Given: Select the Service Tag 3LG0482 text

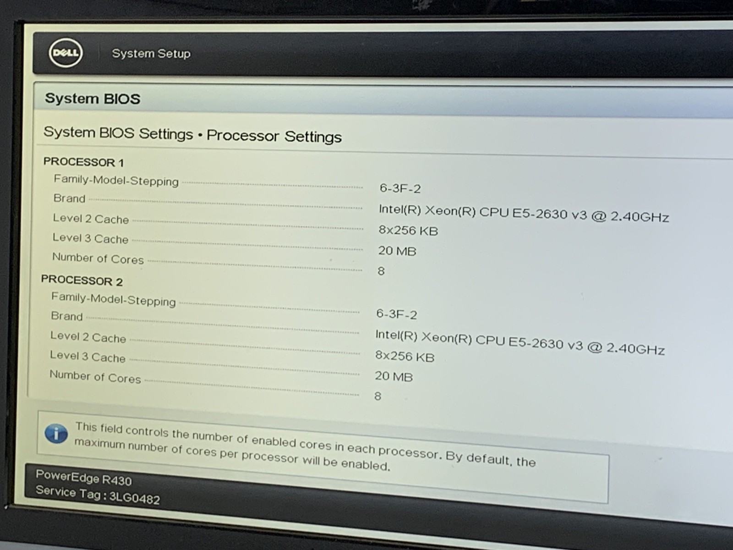Looking at the screenshot, I should click(x=98, y=495).
